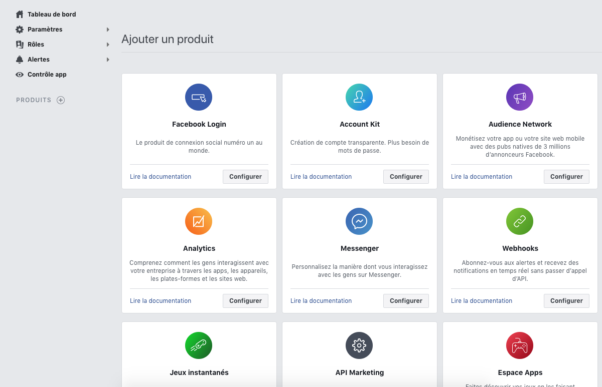
Task: Open Contrôle app in the sidebar
Action: (x=47, y=75)
